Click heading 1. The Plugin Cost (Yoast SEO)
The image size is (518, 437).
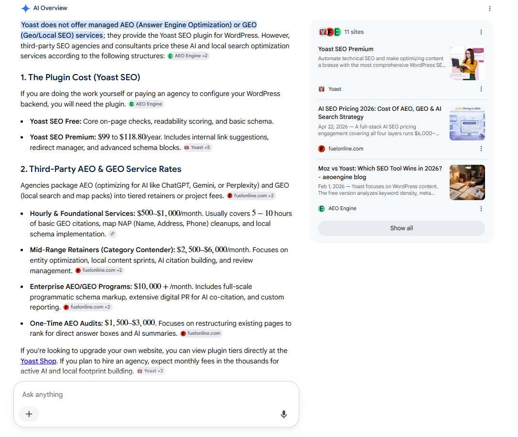coord(80,77)
